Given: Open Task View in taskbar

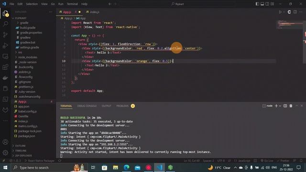Looking at the screenshot, I should 93,168.
